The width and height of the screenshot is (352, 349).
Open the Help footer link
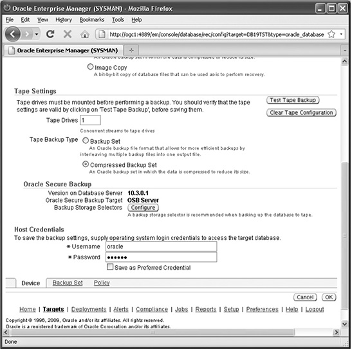coord(292,310)
